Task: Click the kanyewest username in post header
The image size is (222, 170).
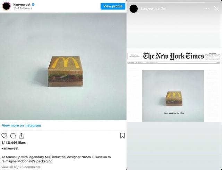Action: [22, 4]
